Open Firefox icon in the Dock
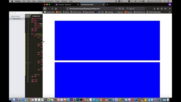Viewport: 181px width, 102px height. point(84,99)
